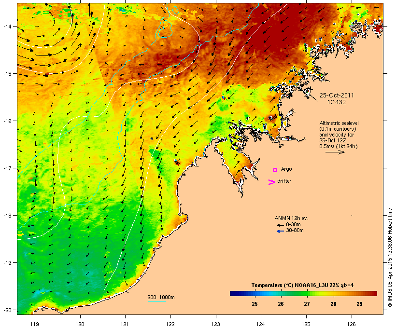Click the magenta Argo circle symbol

click(x=275, y=170)
